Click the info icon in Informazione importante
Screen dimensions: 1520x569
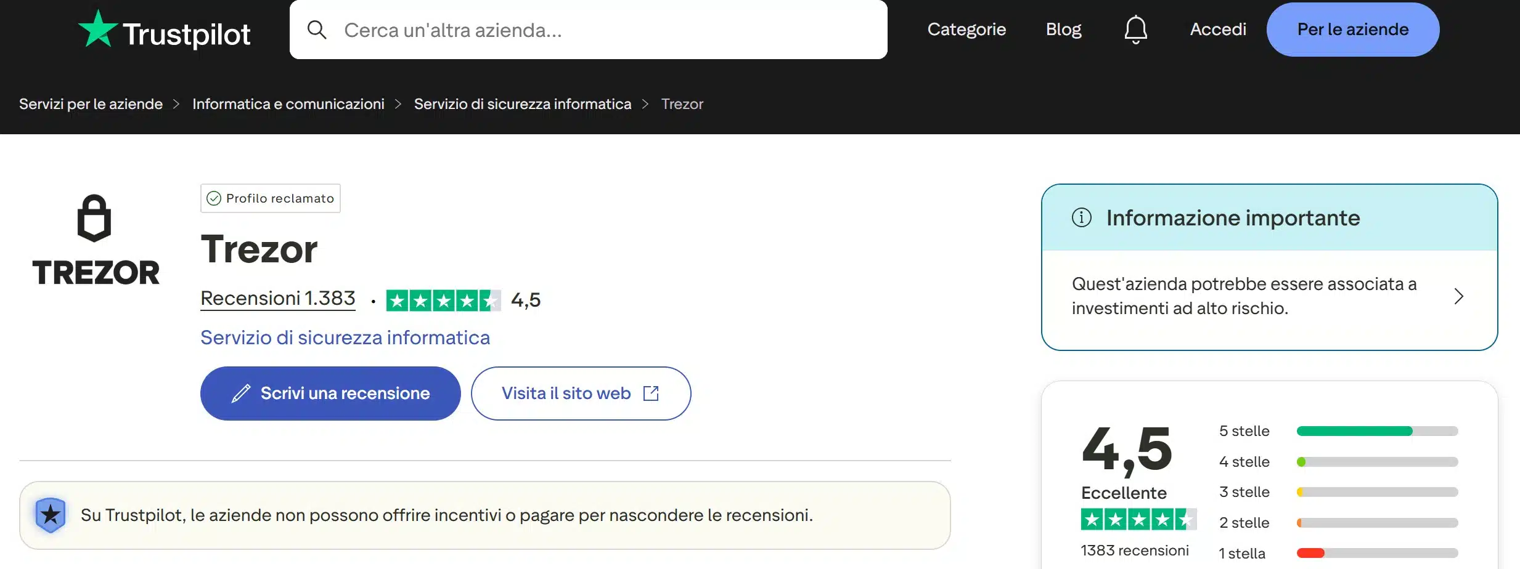[1082, 217]
